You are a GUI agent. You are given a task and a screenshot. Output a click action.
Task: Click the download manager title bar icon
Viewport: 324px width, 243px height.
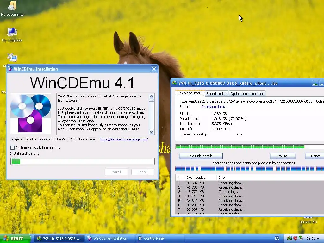pos(175,83)
